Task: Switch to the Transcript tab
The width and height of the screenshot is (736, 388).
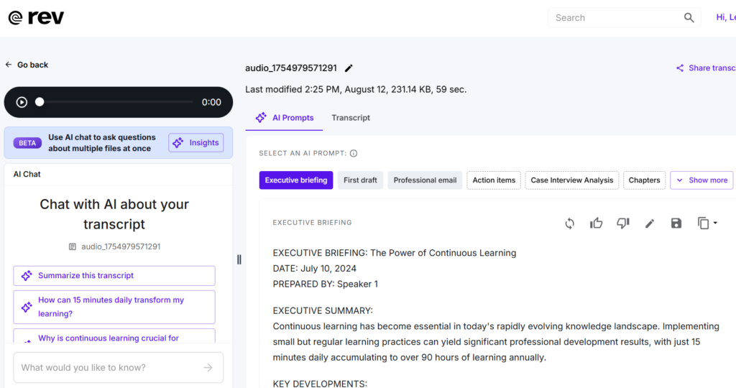Action: pos(351,118)
